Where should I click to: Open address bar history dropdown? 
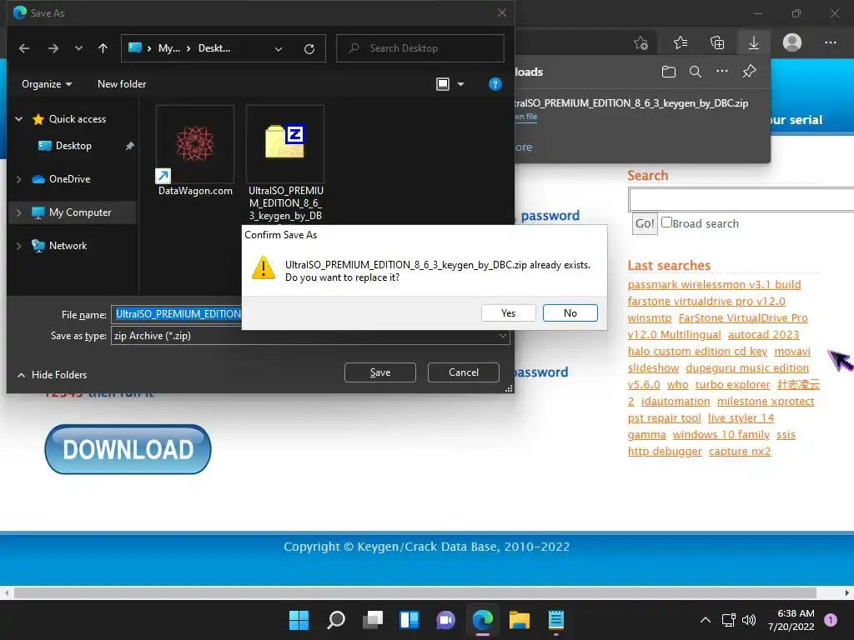coord(279,49)
